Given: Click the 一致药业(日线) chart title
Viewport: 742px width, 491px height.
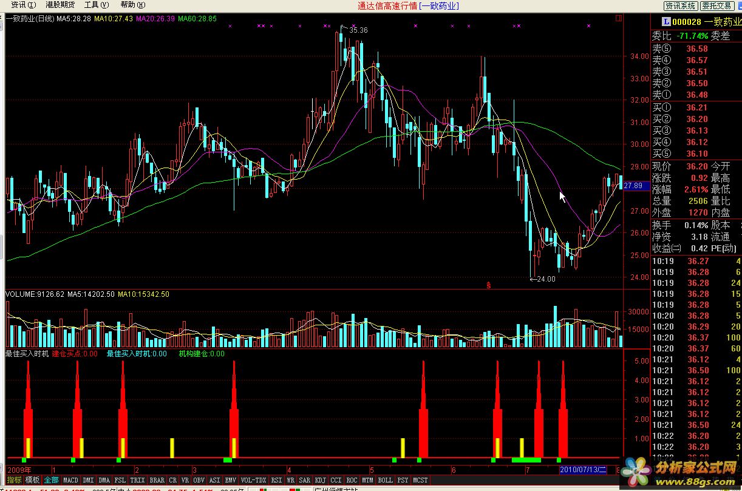Looking at the screenshot, I should click(30, 19).
